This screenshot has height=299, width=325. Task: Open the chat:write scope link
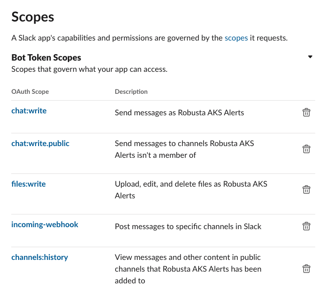tap(29, 111)
